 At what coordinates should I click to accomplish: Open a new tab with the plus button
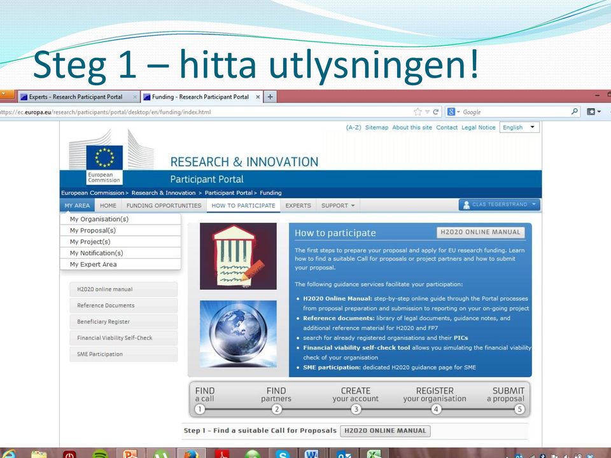[x=270, y=97]
